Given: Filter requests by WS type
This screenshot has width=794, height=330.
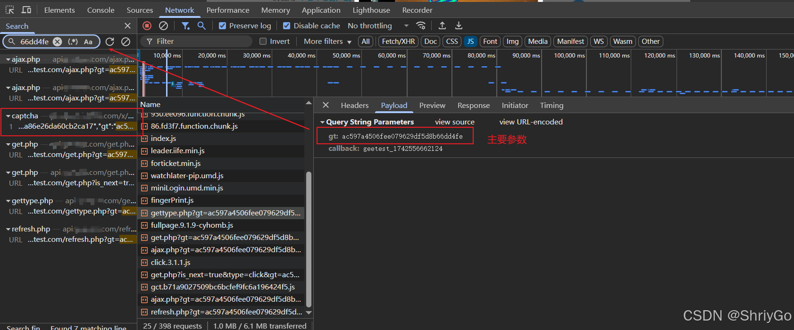Looking at the screenshot, I should pyautogui.click(x=599, y=41).
